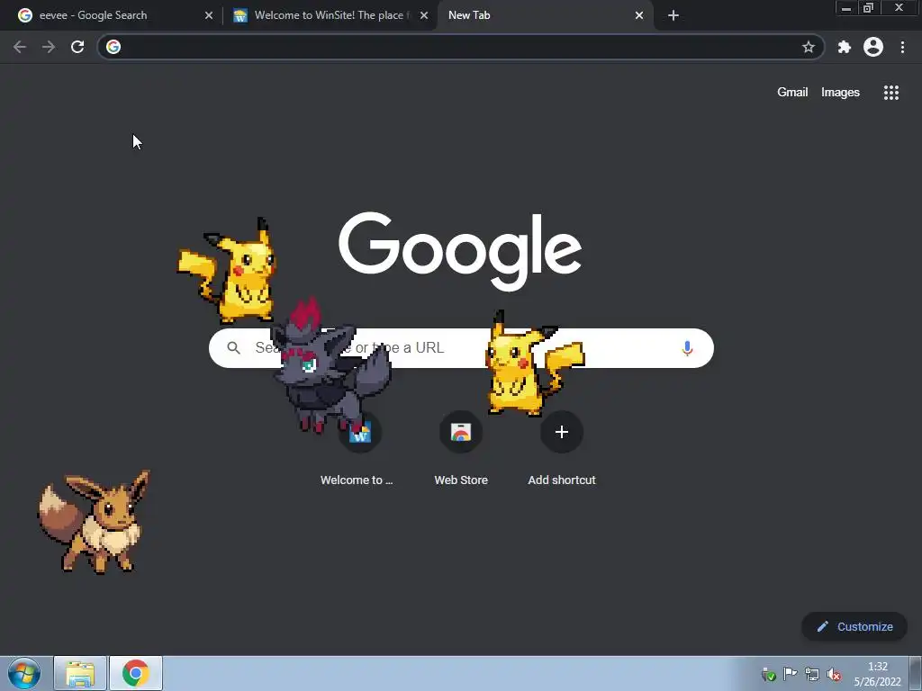Click the Customize button

coord(854,626)
